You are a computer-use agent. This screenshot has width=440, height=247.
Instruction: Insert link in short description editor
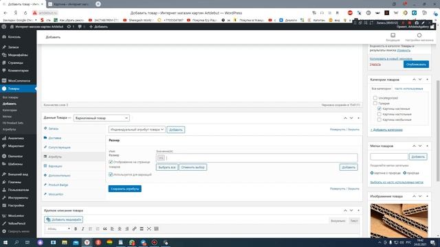click(134, 228)
